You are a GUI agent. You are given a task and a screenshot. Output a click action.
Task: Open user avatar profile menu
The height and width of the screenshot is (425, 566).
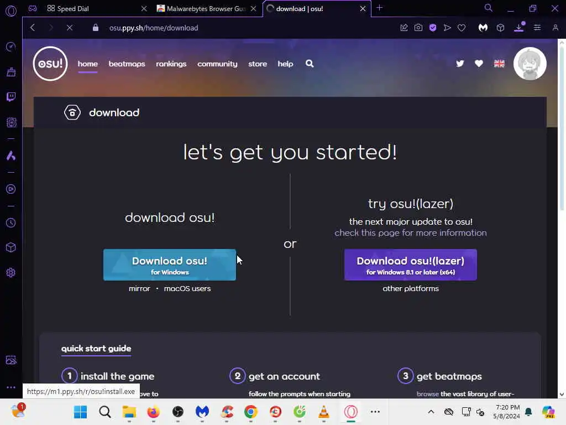click(530, 64)
